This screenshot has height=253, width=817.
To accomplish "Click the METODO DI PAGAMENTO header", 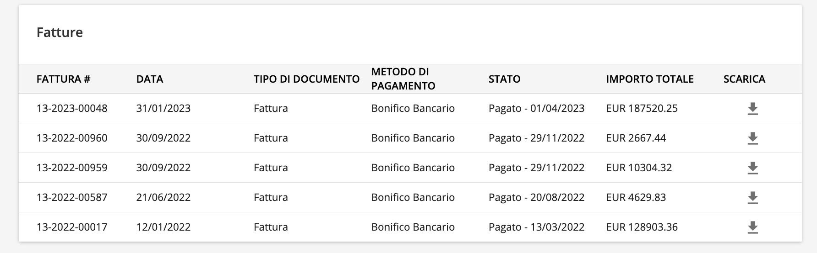I will tap(403, 79).
